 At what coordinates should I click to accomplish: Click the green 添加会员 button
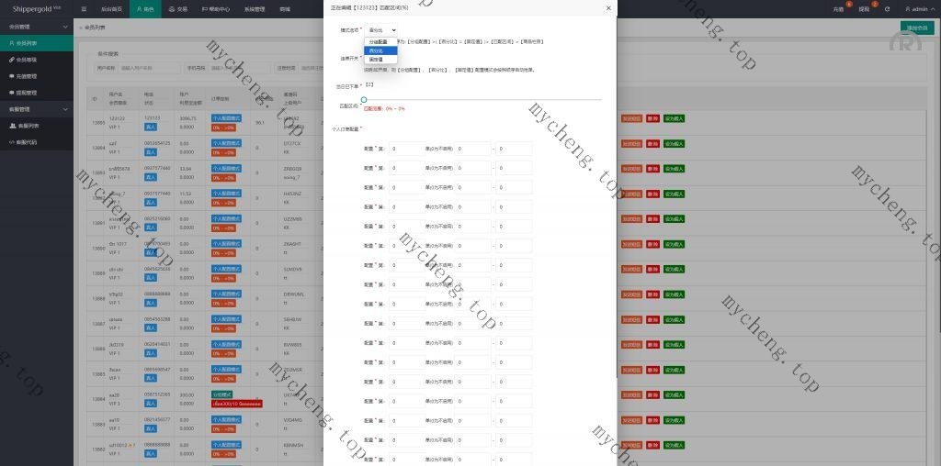point(916,28)
